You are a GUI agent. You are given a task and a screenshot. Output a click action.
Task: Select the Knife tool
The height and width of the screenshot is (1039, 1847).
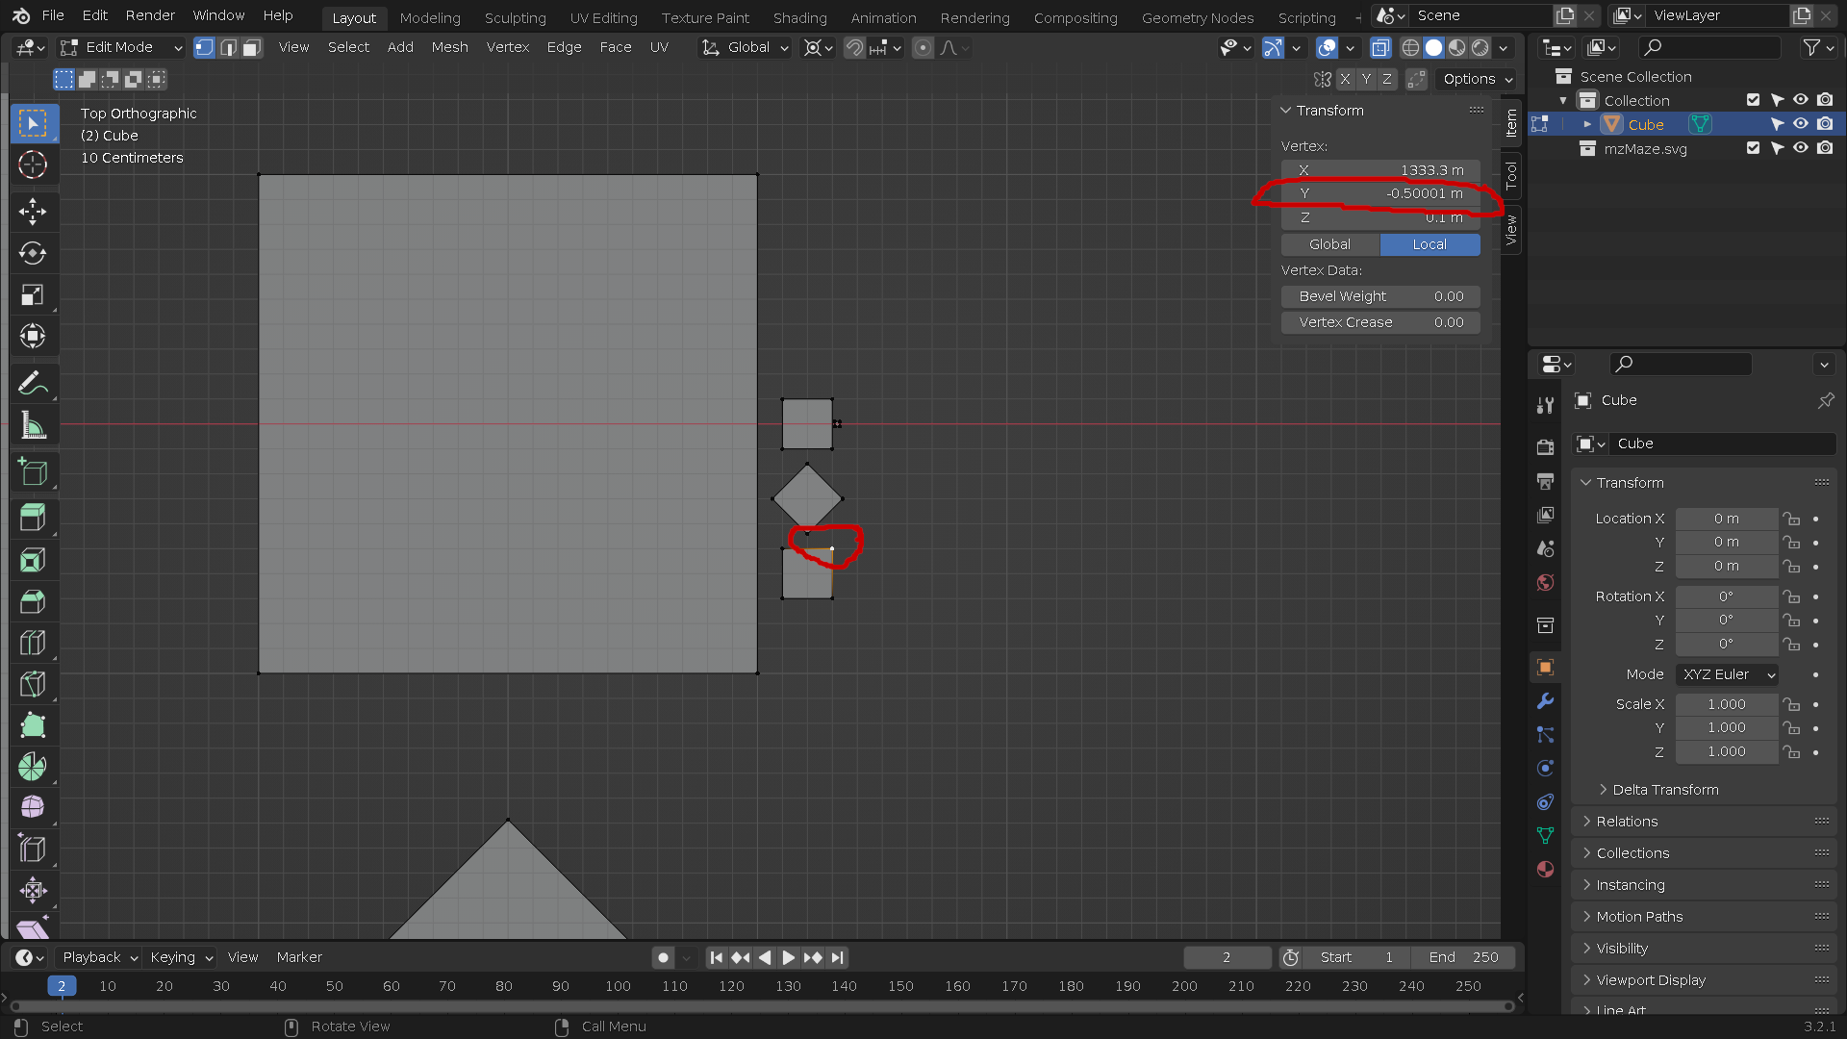[x=33, y=684]
